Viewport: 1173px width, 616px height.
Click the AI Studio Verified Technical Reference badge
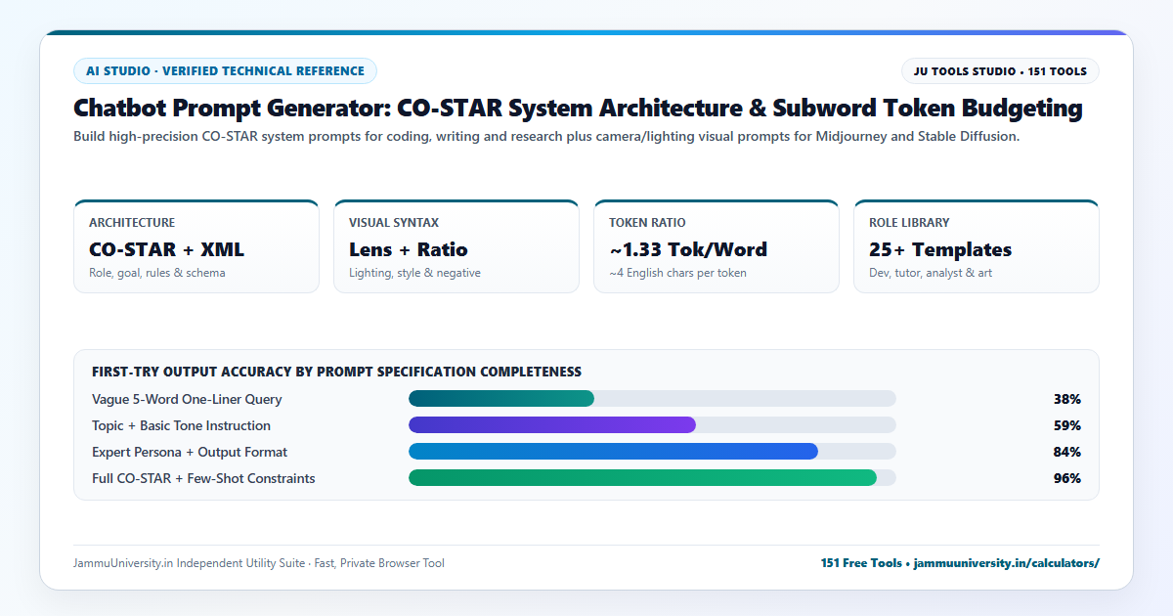point(225,71)
